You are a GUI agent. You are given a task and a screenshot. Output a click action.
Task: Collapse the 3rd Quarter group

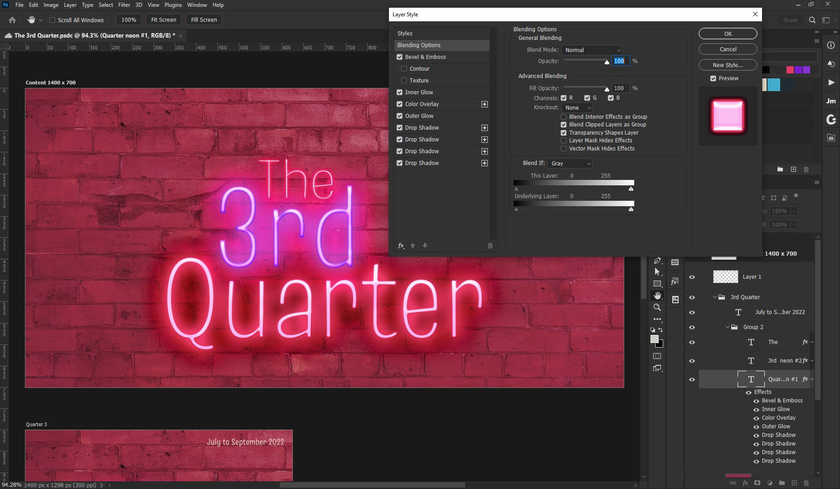(x=715, y=297)
